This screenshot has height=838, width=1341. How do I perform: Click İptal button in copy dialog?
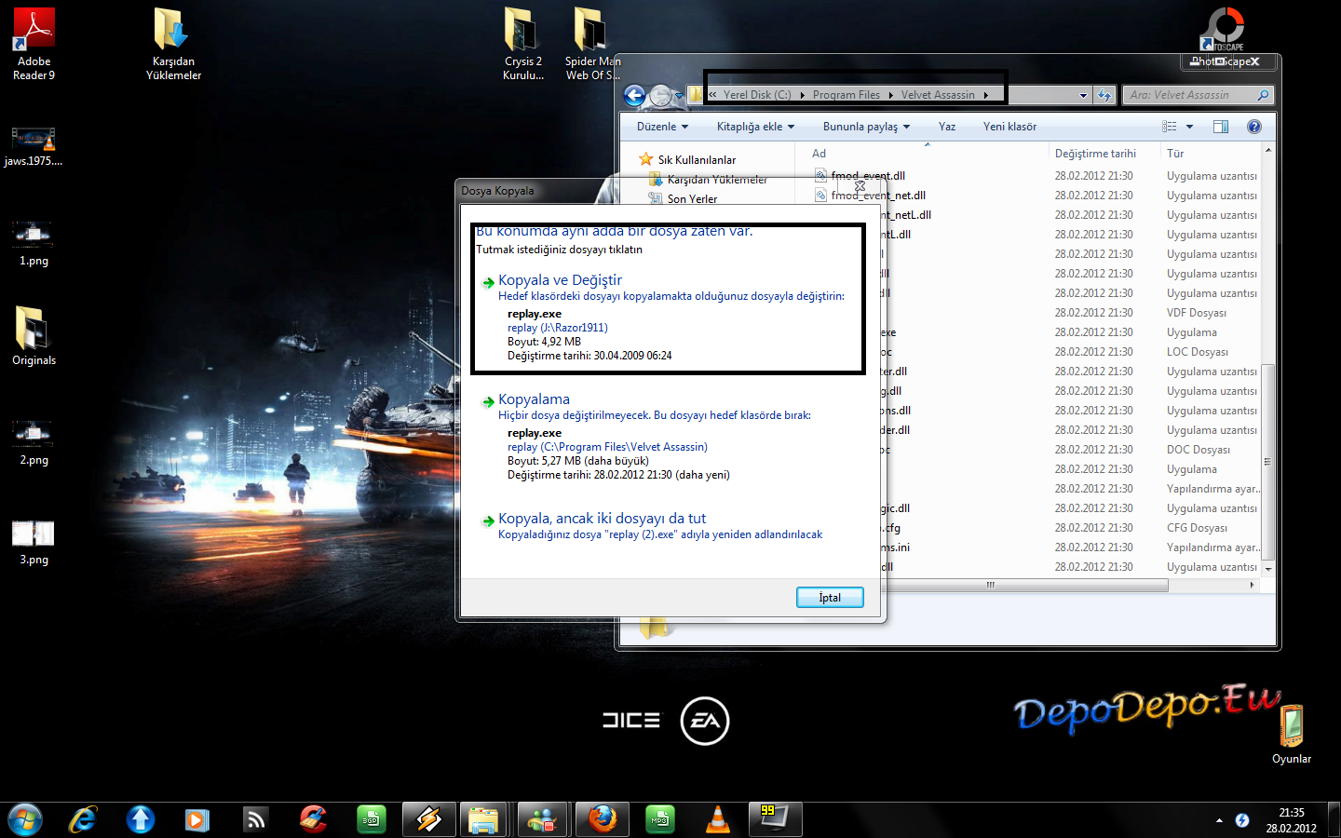(830, 598)
